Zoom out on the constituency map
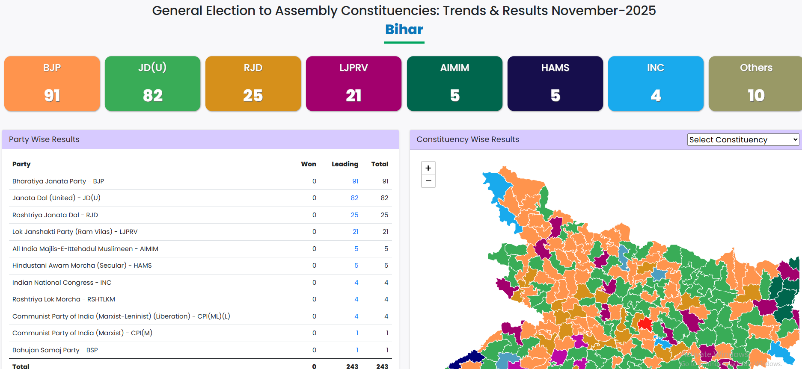 428,181
